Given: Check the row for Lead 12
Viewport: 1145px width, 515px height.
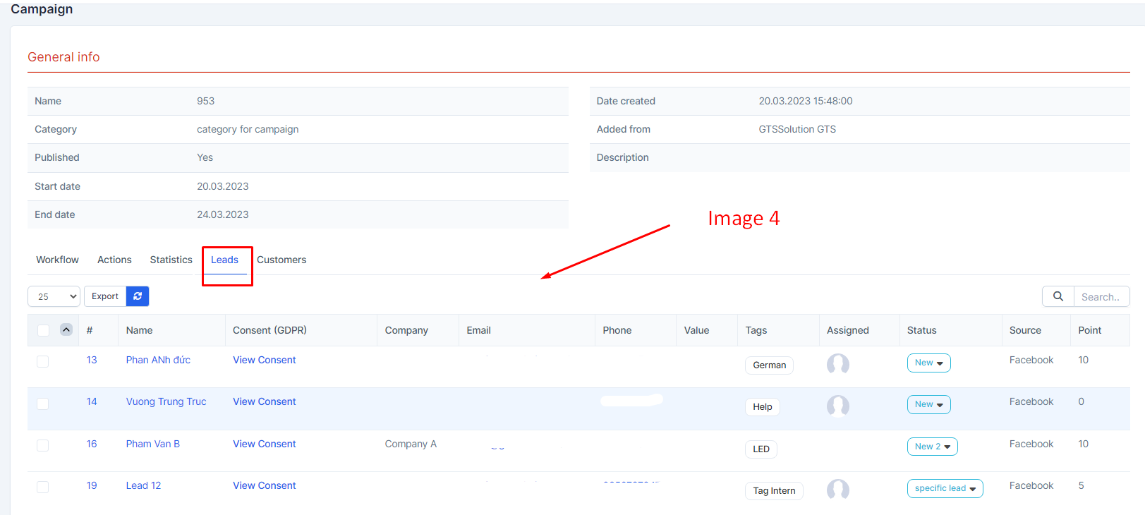Looking at the screenshot, I should pyautogui.click(x=43, y=487).
